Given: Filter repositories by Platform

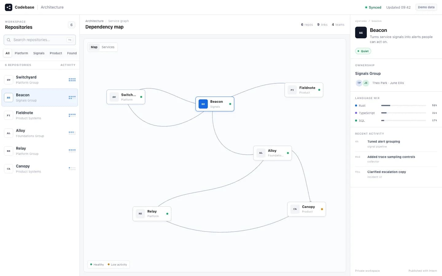Looking at the screenshot, I should (x=21, y=53).
